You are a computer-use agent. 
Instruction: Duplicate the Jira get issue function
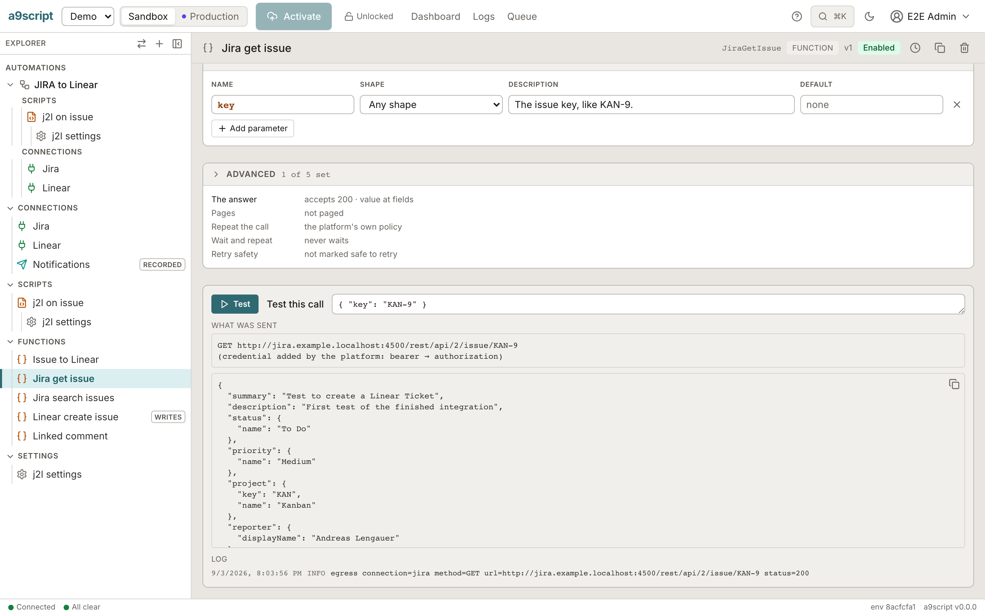click(x=940, y=48)
